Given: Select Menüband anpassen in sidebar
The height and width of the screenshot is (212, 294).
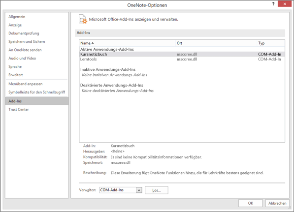Looking at the screenshot, I should click(26, 84).
